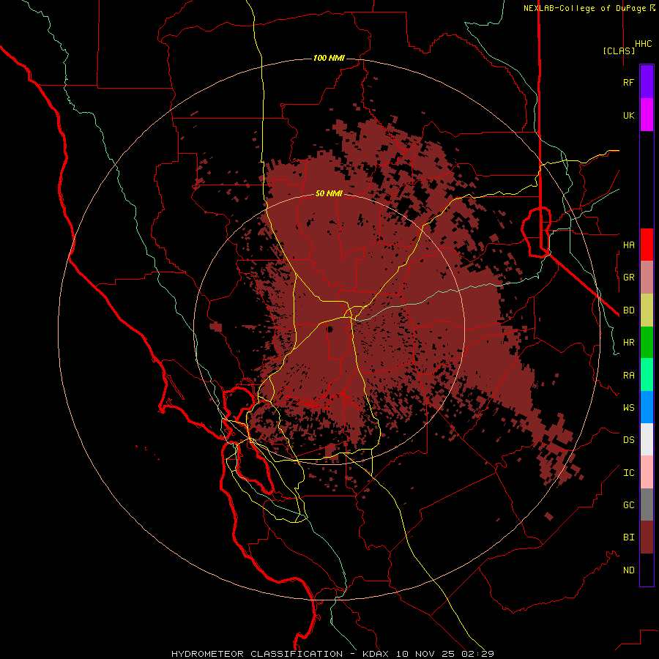Pick the DS white legend swatch
659x659 pixels.
click(647, 439)
